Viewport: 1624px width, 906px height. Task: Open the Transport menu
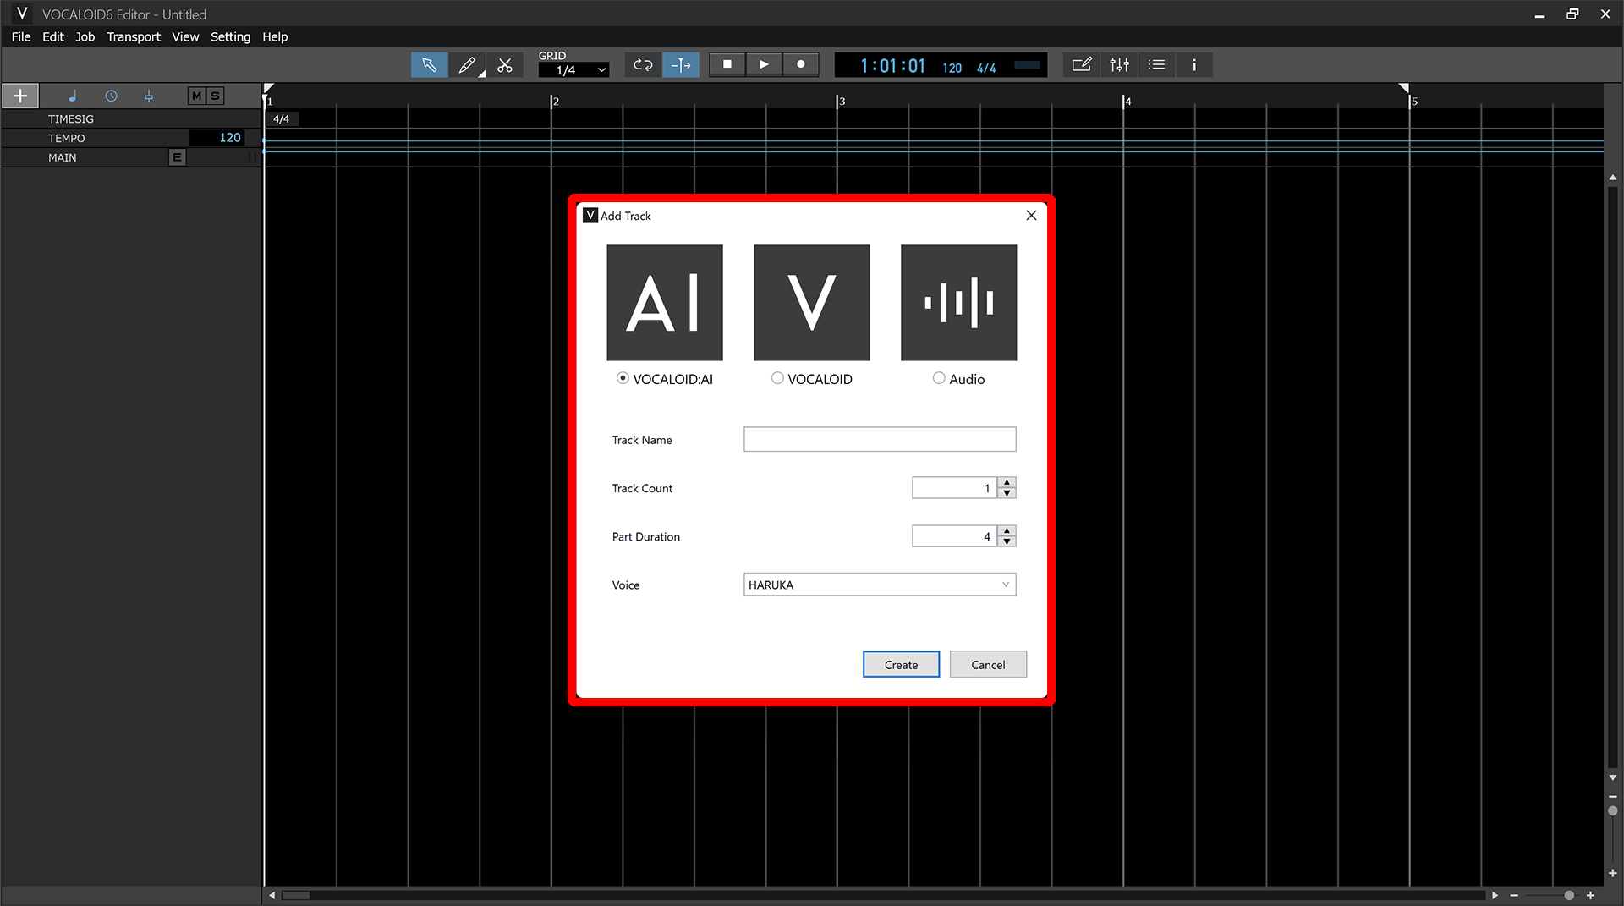click(x=134, y=36)
